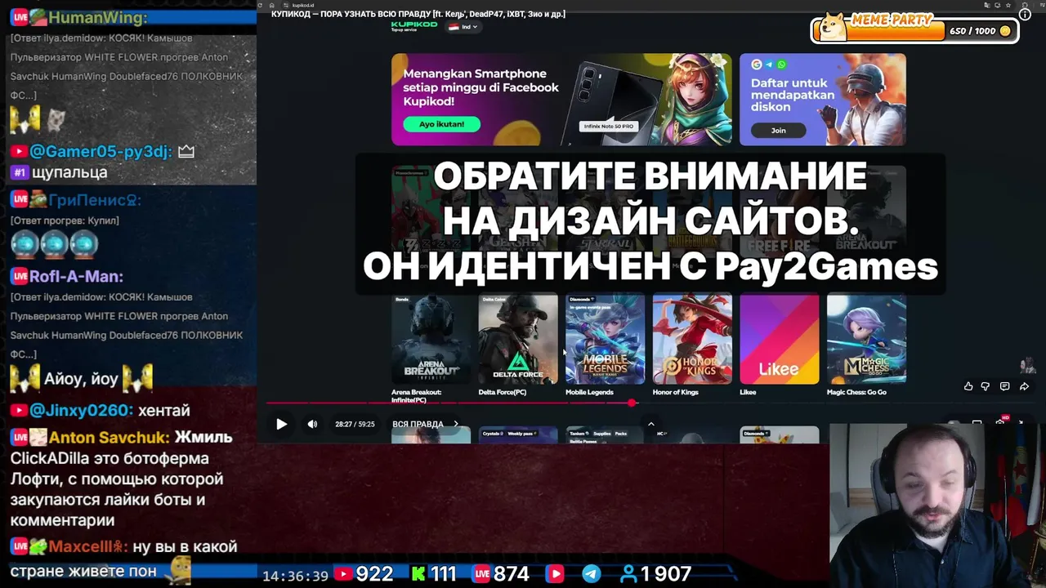
Task: Collapse overlay using the up chevron button
Action: tap(650, 424)
